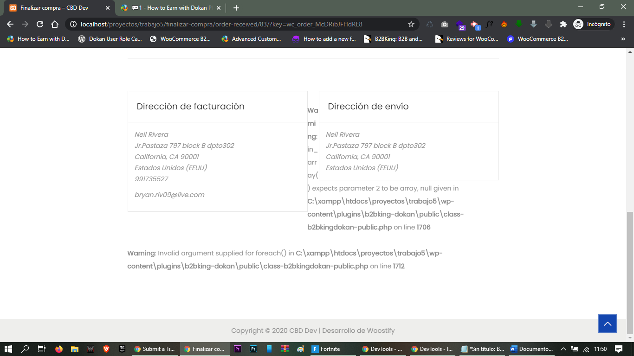Open the Windows notification center

click(x=619, y=349)
